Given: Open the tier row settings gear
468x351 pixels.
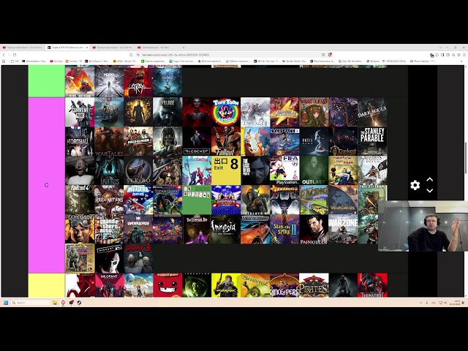Looking at the screenshot, I should 415,185.
